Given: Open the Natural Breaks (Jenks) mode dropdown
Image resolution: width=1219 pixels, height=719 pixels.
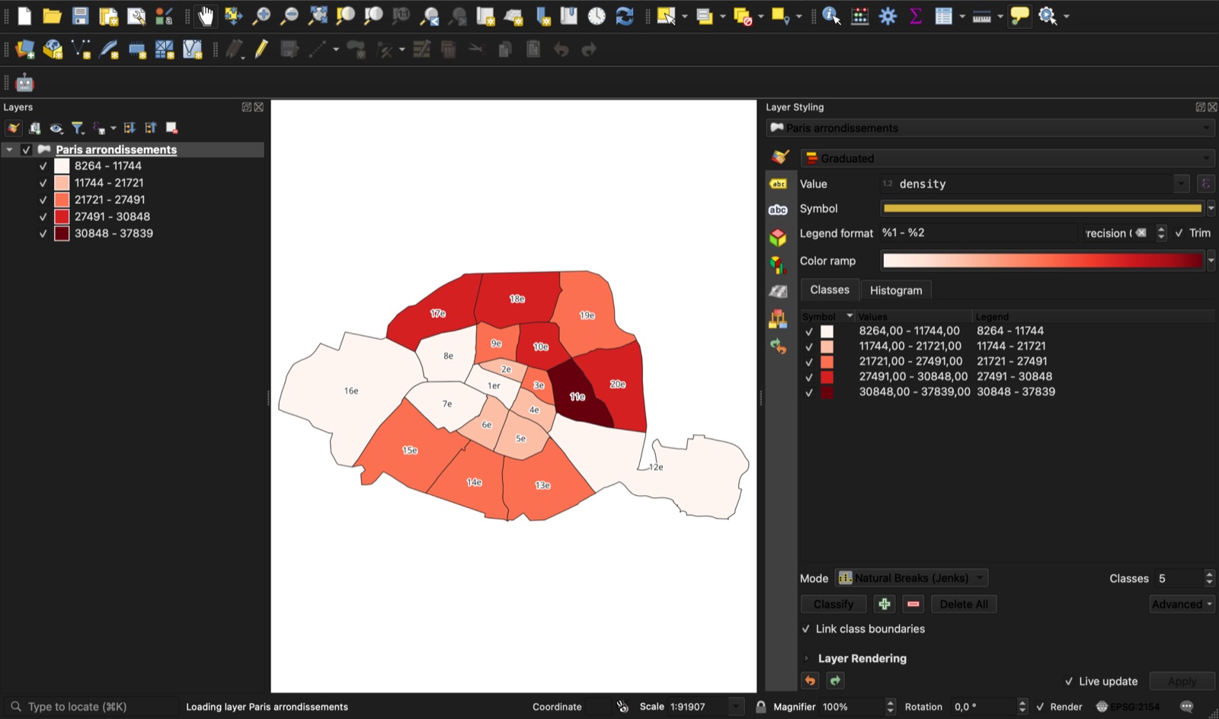Looking at the screenshot, I should click(911, 578).
